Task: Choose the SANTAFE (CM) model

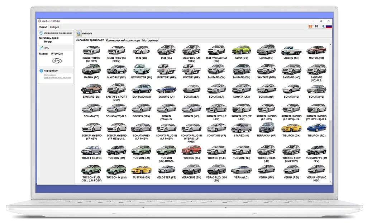Action: coord(216,72)
